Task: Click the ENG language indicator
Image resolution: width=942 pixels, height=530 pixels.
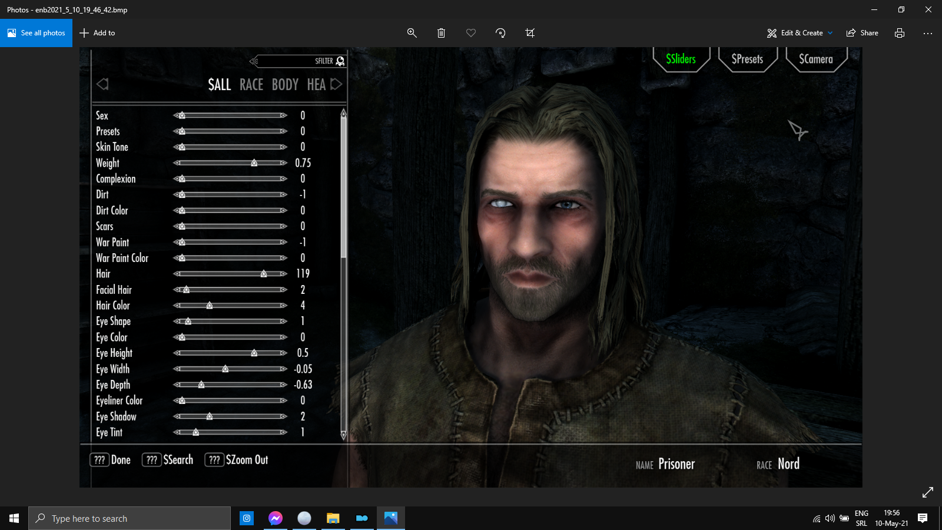Action: pyautogui.click(x=861, y=514)
